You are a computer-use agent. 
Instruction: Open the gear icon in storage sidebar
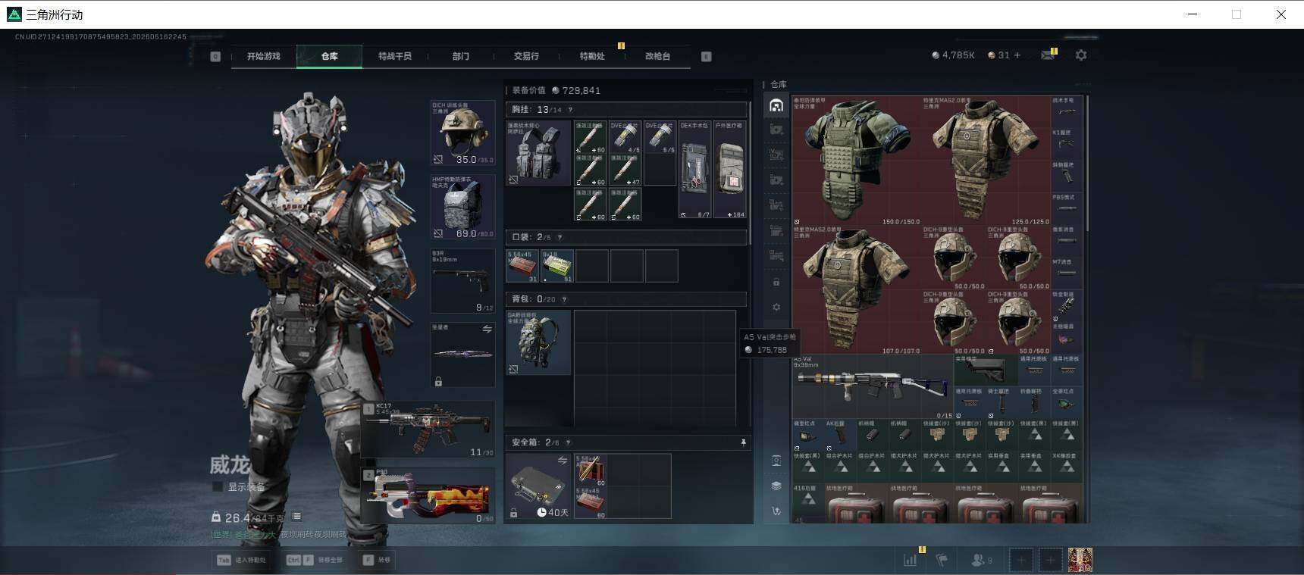pyautogui.click(x=776, y=307)
